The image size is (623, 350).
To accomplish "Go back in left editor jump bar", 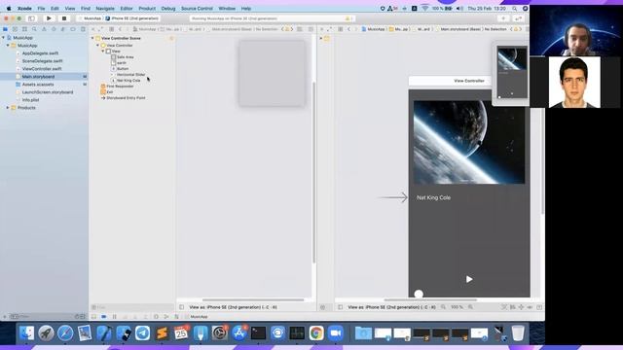I will click(x=120, y=29).
